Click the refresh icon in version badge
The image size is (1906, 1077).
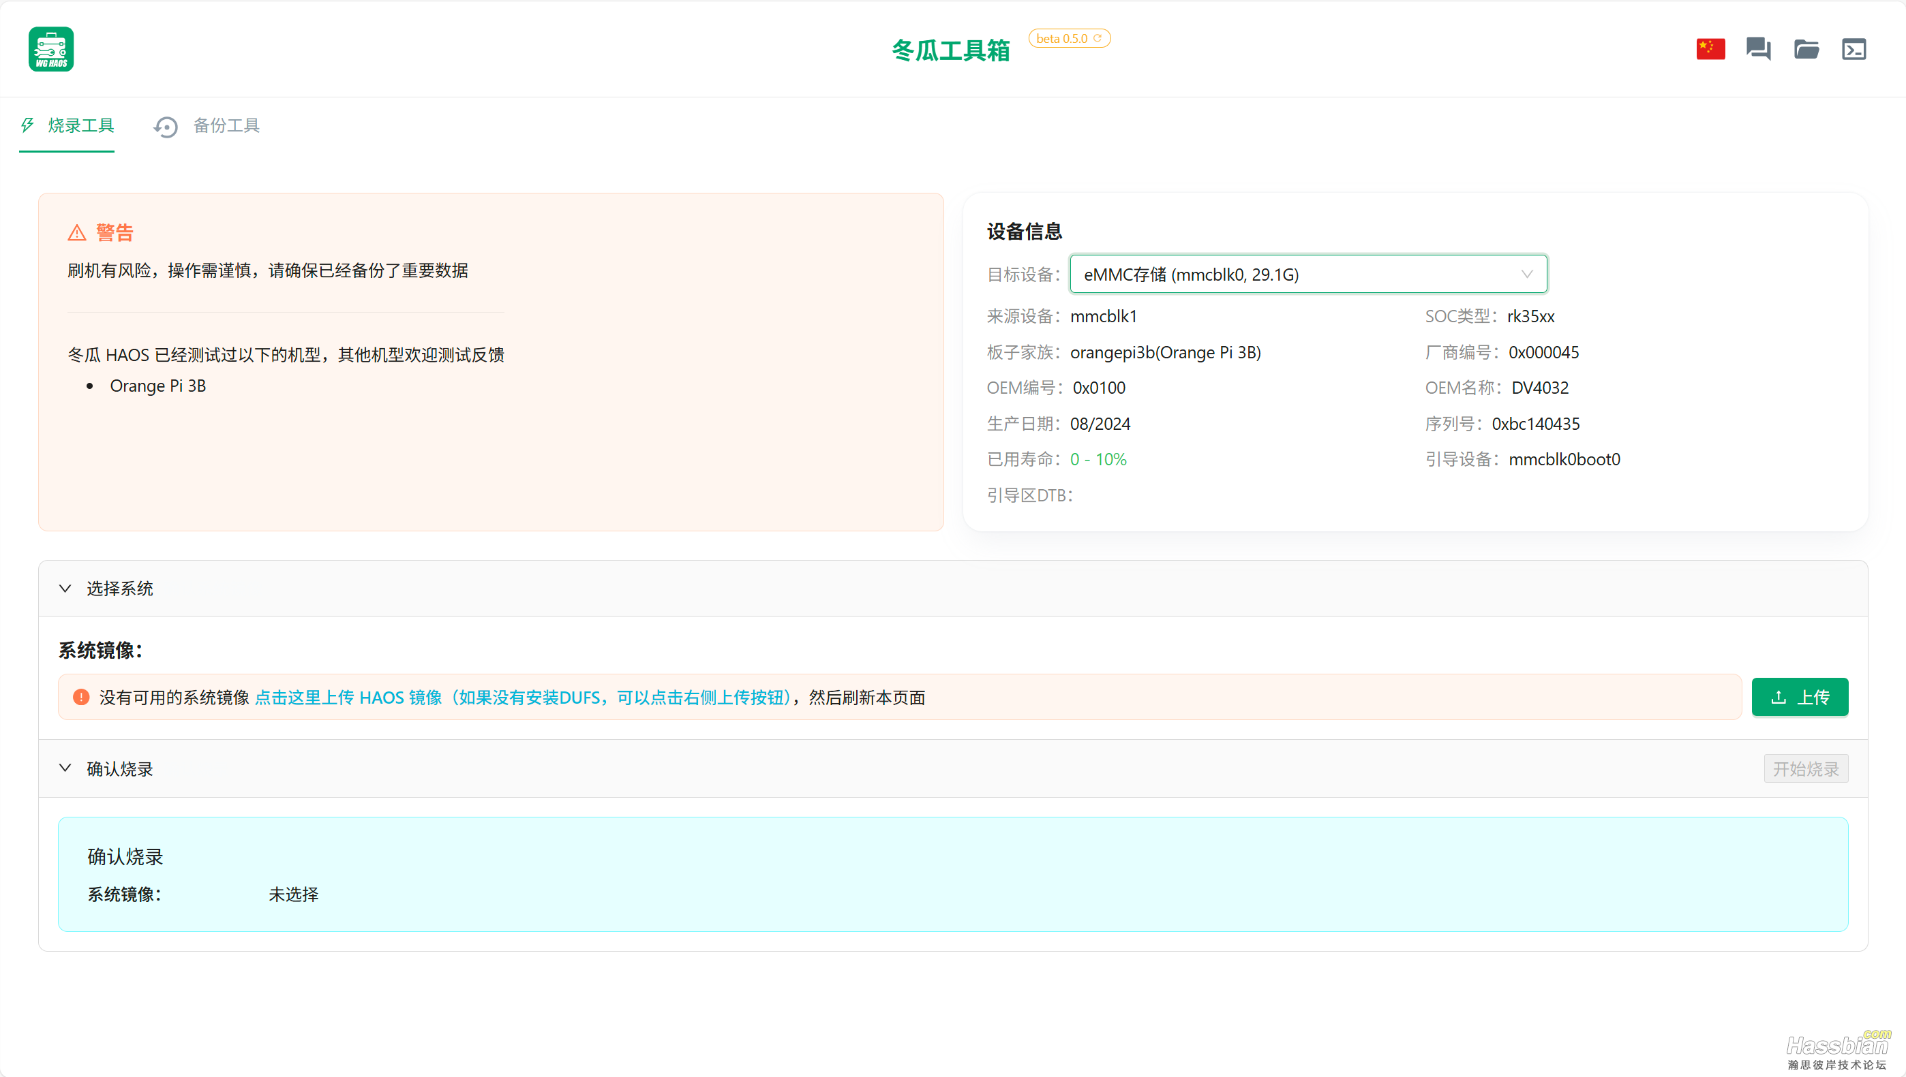pyautogui.click(x=1098, y=38)
